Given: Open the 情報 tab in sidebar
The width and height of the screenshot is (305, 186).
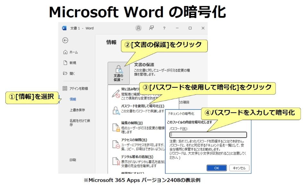Looking at the screenshot, I should [x=73, y=99].
